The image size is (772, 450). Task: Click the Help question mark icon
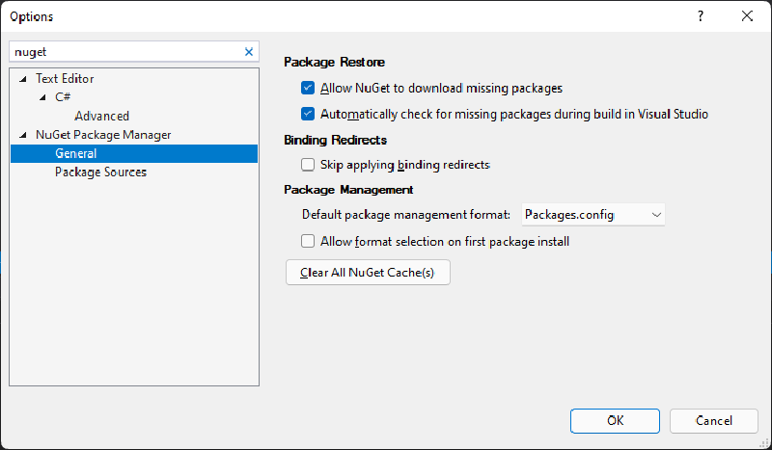click(x=701, y=16)
